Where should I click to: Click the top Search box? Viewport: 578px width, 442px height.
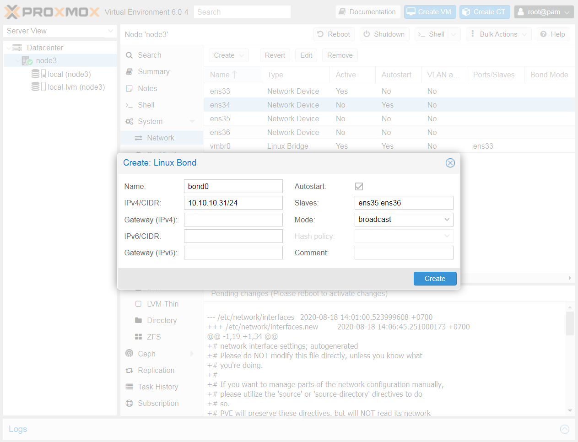tap(242, 12)
